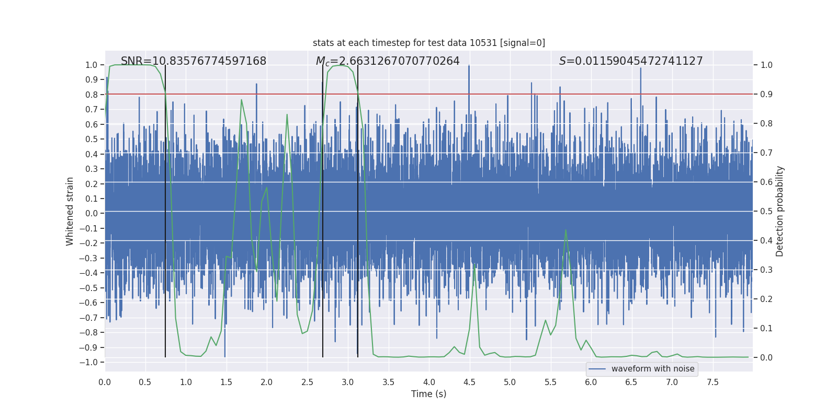The height and width of the screenshot is (418, 837).
Task: Click the right axis tick label 0.1
Action: (766, 328)
